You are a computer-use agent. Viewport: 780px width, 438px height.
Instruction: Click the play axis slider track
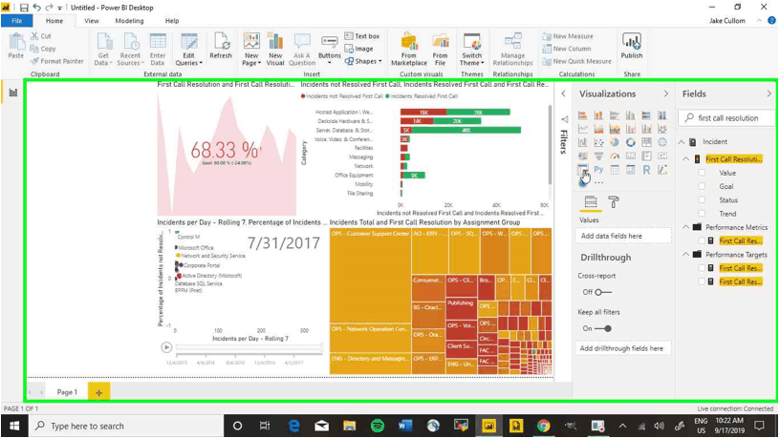coord(249,347)
